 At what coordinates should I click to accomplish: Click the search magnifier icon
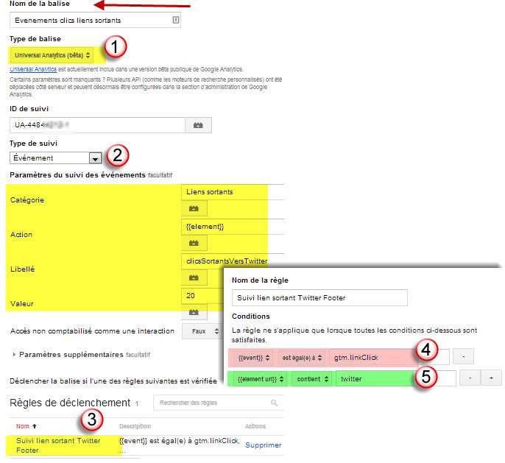274,403
